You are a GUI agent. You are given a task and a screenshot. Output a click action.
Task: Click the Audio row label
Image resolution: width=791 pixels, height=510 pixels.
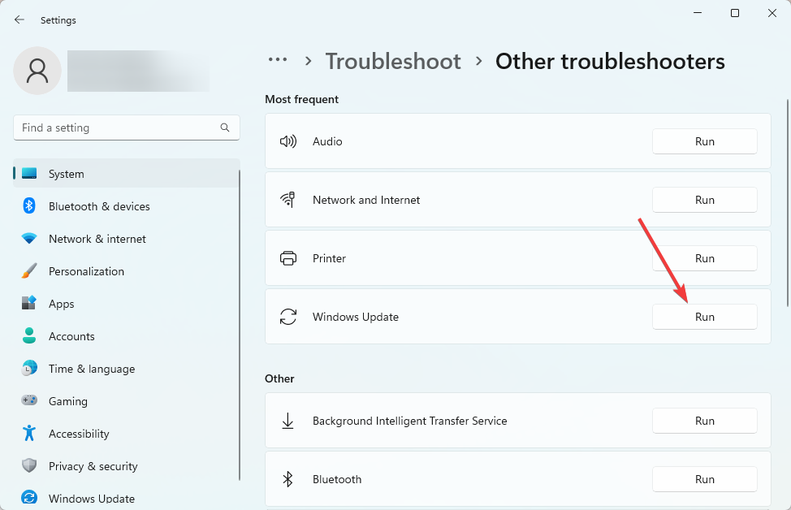327,141
